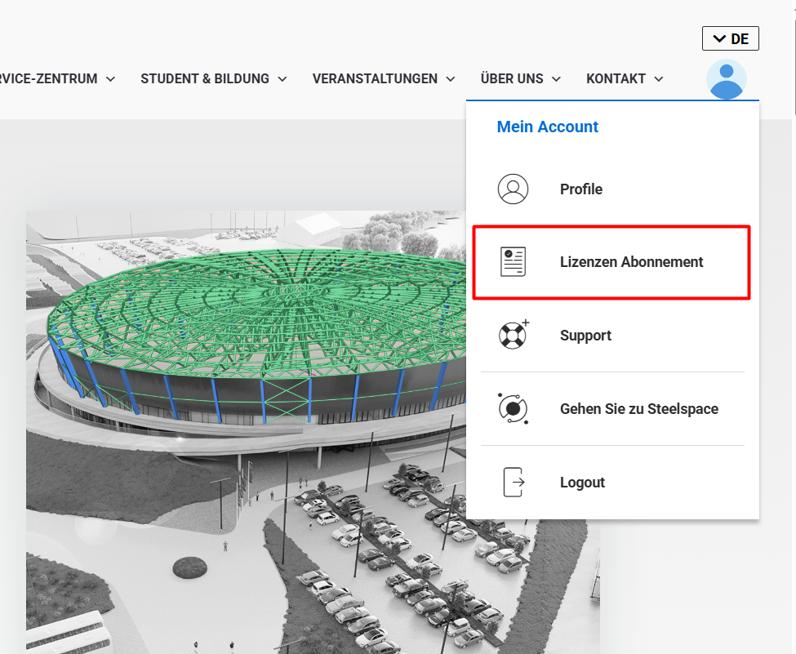Expand the Service-Zentrum menu chevron
This screenshot has height=654, width=796.
pyautogui.click(x=110, y=79)
